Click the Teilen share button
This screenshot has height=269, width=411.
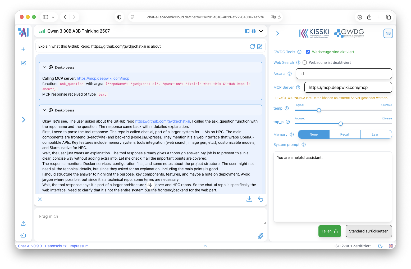tap(330, 231)
